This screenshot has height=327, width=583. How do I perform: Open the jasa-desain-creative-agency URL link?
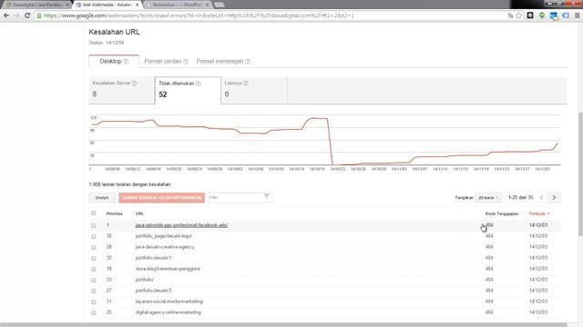click(x=165, y=247)
